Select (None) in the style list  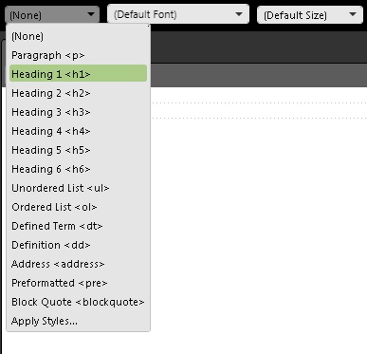coord(78,36)
